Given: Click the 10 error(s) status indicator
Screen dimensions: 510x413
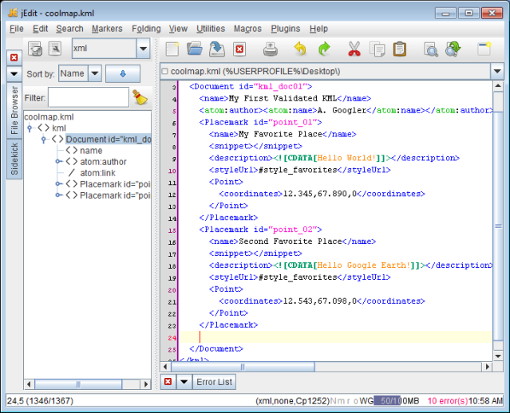Looking at the screenshot, I should [447, 401].
